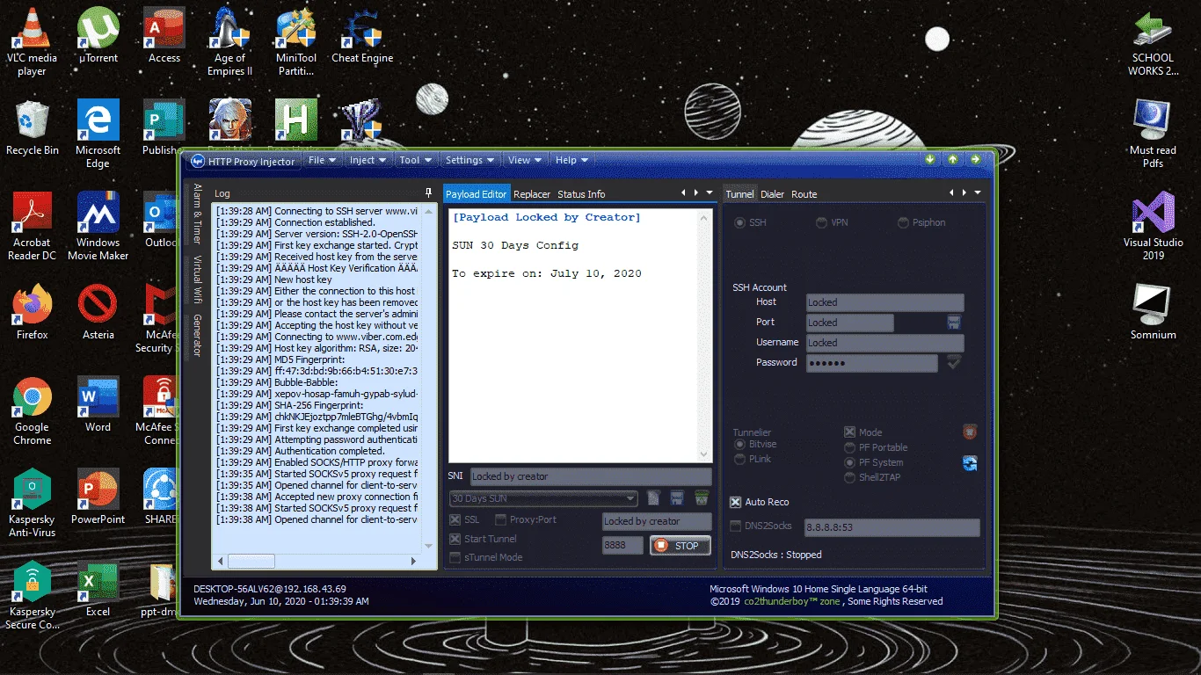Click the red icon next to Mode
The height and width of the screenshot is (675, 1201).
click(x=970, y=432)
